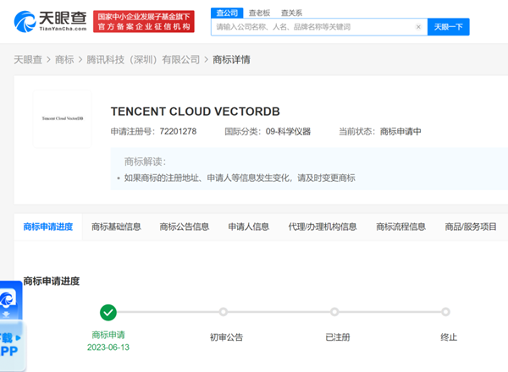This screenshot has height=372, width=508.
Task: Open 腾讯科技（深圳）有限公司 breadcrumb link
Action: 143,60
